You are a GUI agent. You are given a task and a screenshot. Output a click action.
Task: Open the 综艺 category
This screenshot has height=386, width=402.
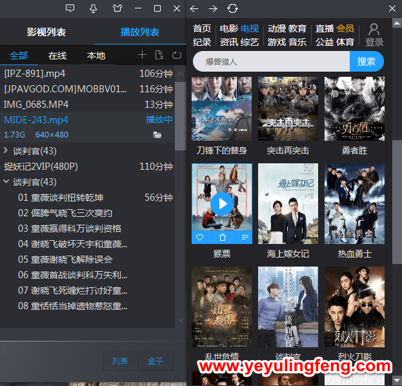coord(250,42)
